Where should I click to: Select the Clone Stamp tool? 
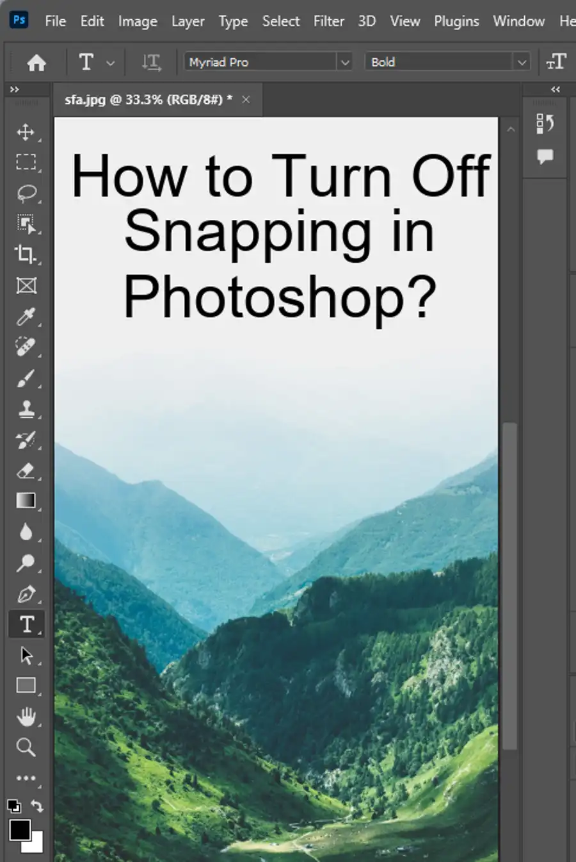26,409
